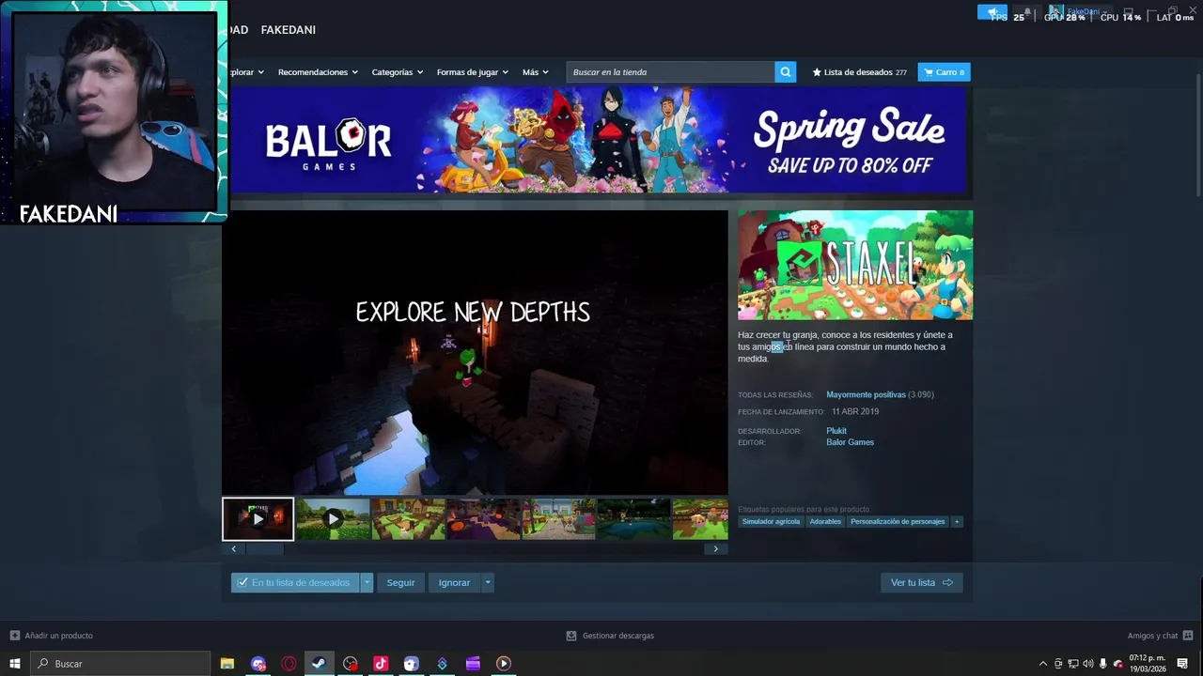Open the FakeDani account menu

coord(1080,12)
